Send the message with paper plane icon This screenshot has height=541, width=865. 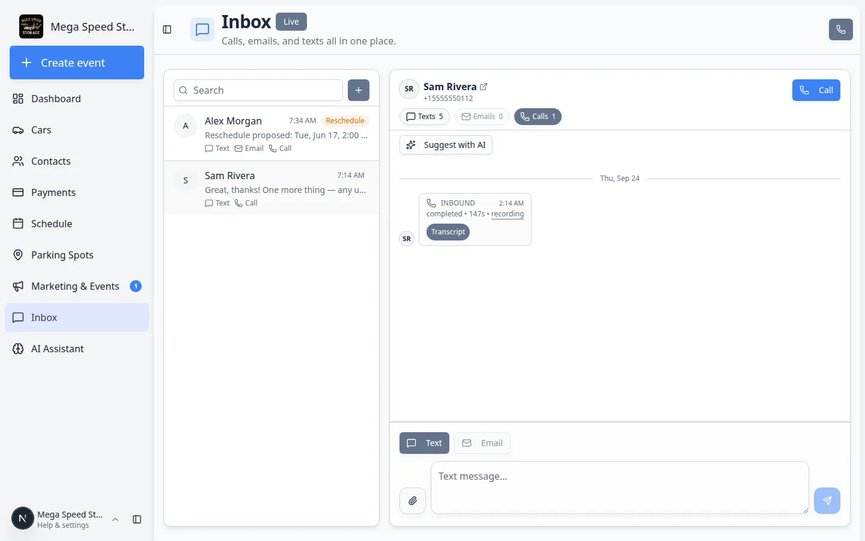tap(827, 501)
